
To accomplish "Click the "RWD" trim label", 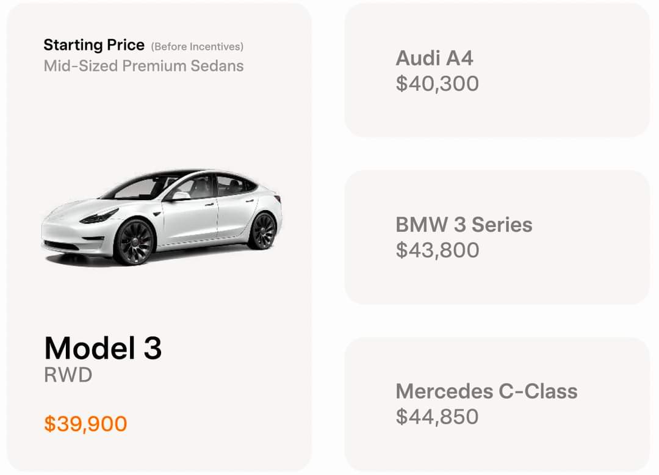I will tap(68, 375).
